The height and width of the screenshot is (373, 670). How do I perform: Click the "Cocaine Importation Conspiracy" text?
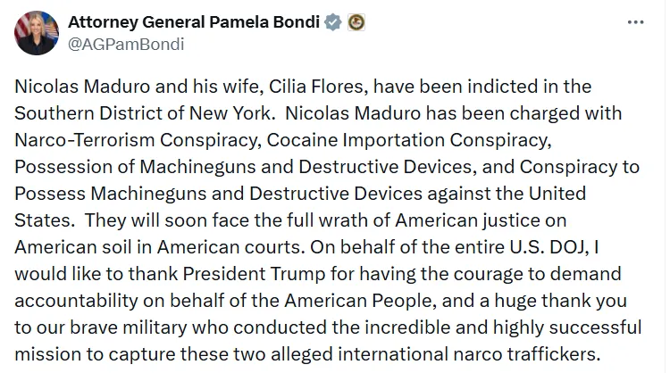pyautogui.click(x=385, y=141)
